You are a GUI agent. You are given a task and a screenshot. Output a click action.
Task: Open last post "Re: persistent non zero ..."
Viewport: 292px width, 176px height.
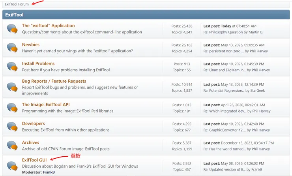pos(223,51)
